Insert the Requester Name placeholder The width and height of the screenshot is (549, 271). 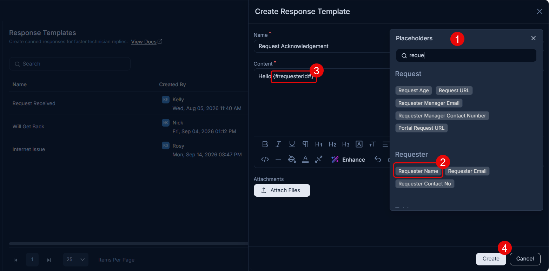[x=418, y=171]
